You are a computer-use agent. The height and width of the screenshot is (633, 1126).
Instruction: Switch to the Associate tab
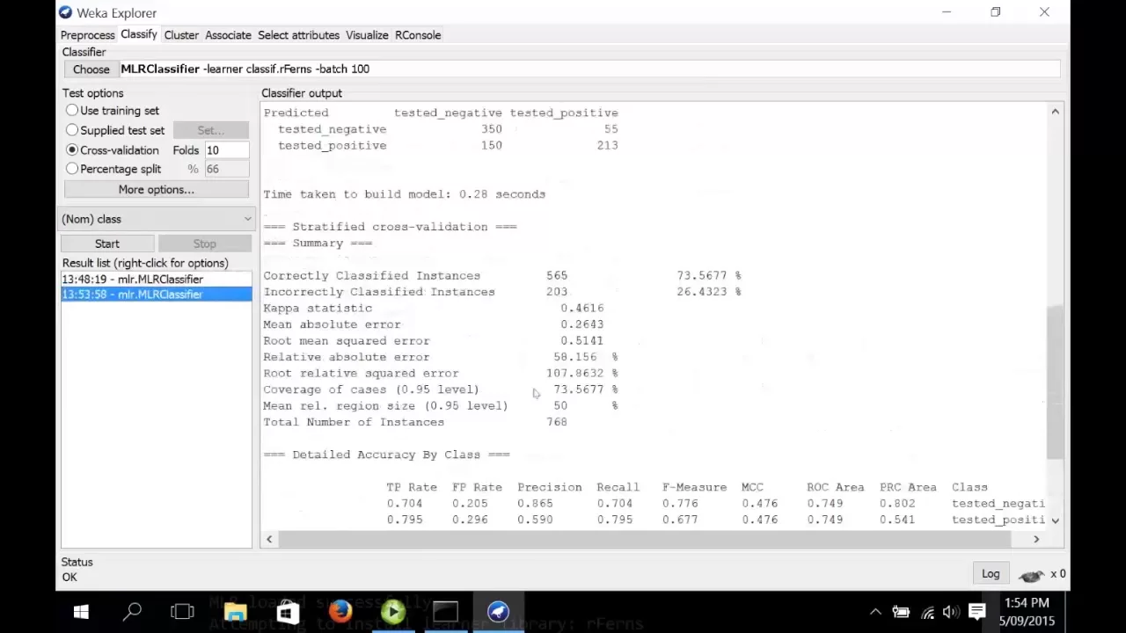[x=228, y=35]
